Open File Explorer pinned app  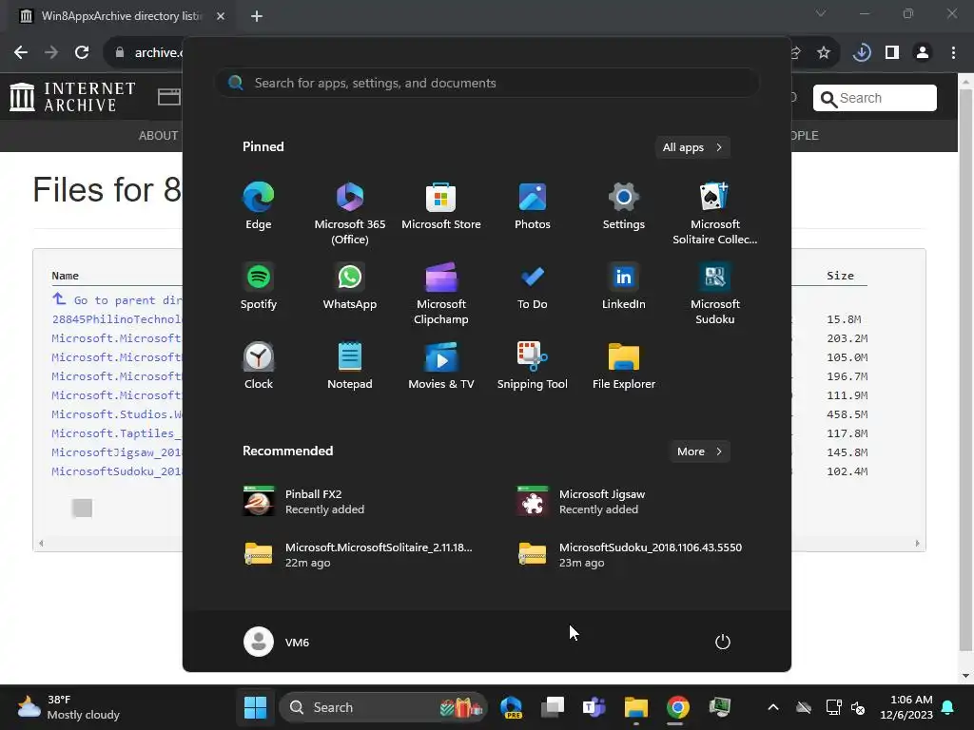624,366
